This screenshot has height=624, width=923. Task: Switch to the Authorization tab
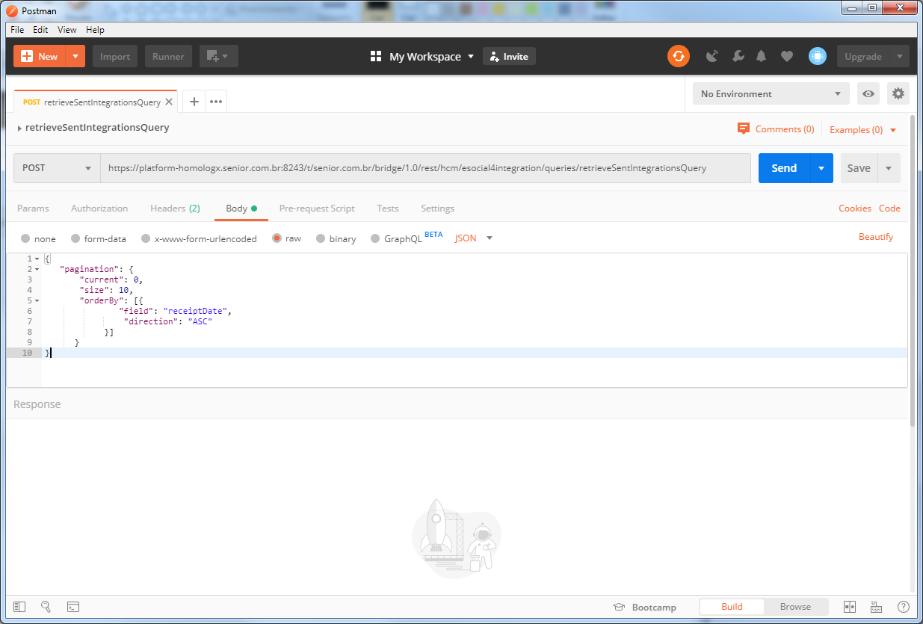[99, 208]
